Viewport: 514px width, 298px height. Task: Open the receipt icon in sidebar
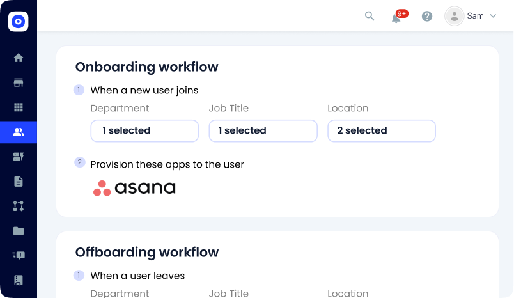point(19,280)
